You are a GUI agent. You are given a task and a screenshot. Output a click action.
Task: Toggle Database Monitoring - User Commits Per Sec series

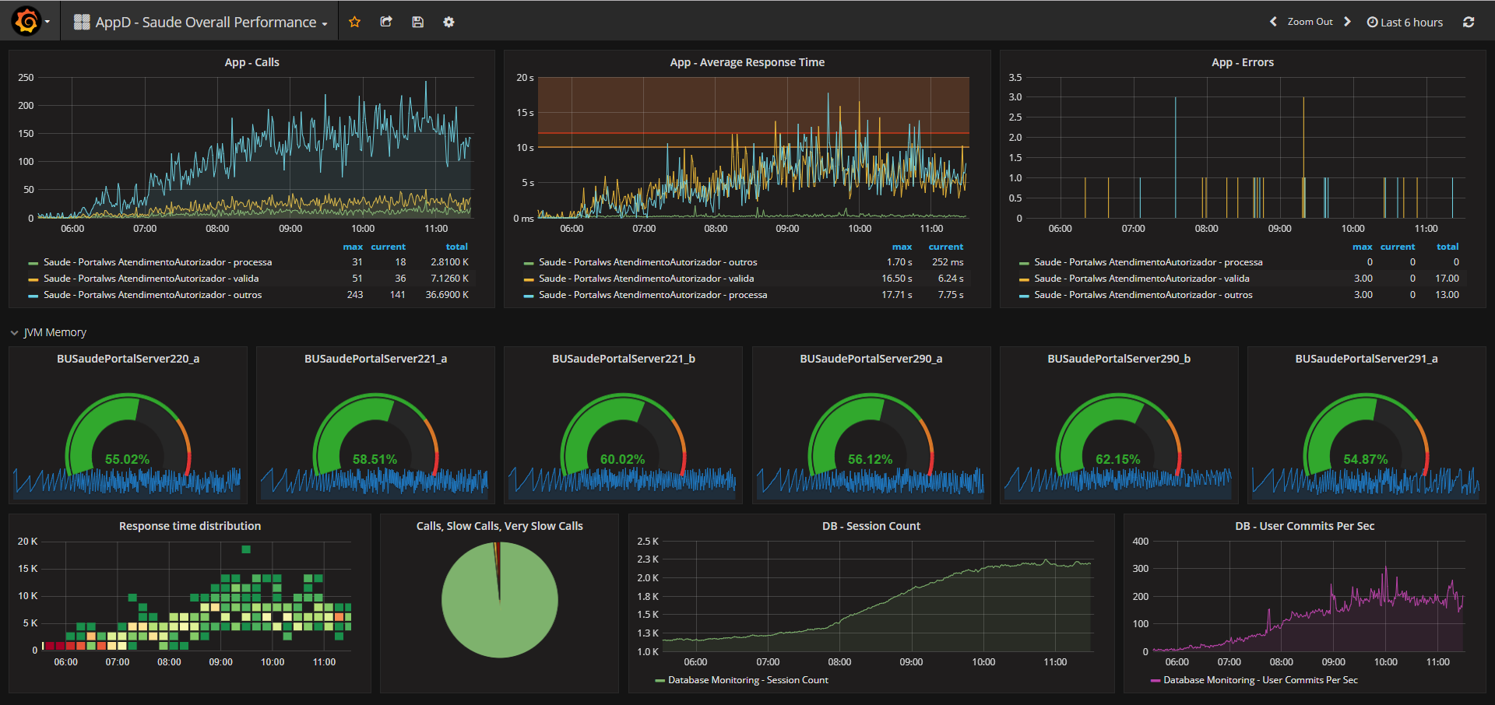pos(1260,680)
